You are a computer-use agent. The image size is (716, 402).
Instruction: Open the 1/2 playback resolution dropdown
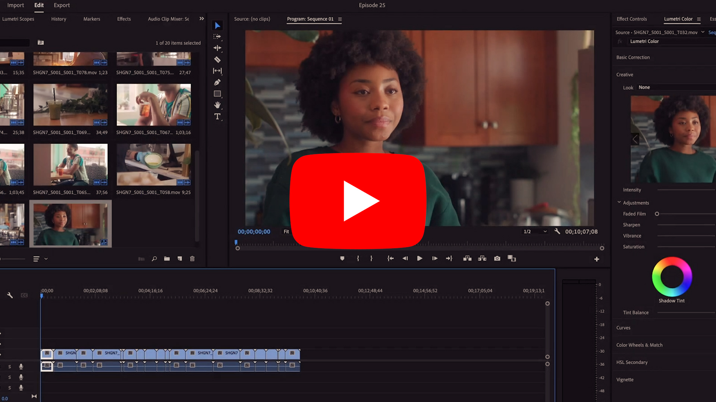535,232
